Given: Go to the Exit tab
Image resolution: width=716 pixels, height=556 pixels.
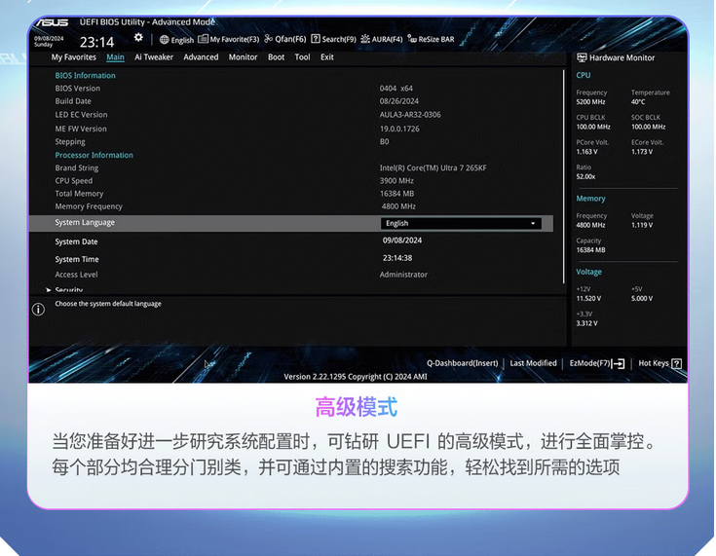Looking at the screenshot, I should point(327,57).
